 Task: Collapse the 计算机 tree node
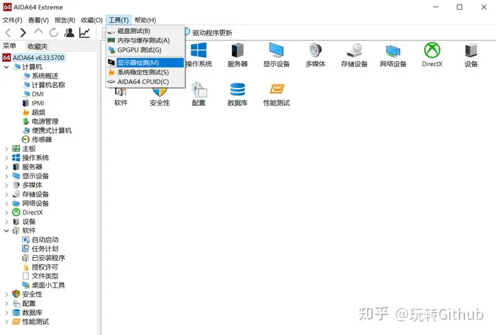click(6, 67)
